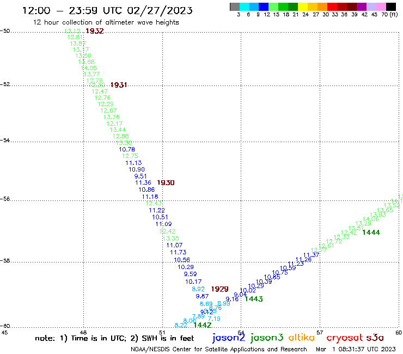This screenshot has height=354, width=403.
Task: Click the date range title at top
Action: pyautogui.click(x=107, y=11)
